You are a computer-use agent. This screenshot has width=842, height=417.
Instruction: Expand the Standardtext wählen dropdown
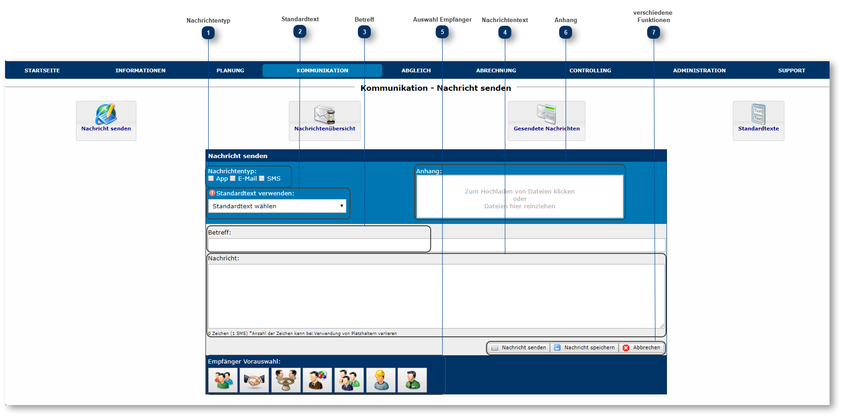coord(277,206)
